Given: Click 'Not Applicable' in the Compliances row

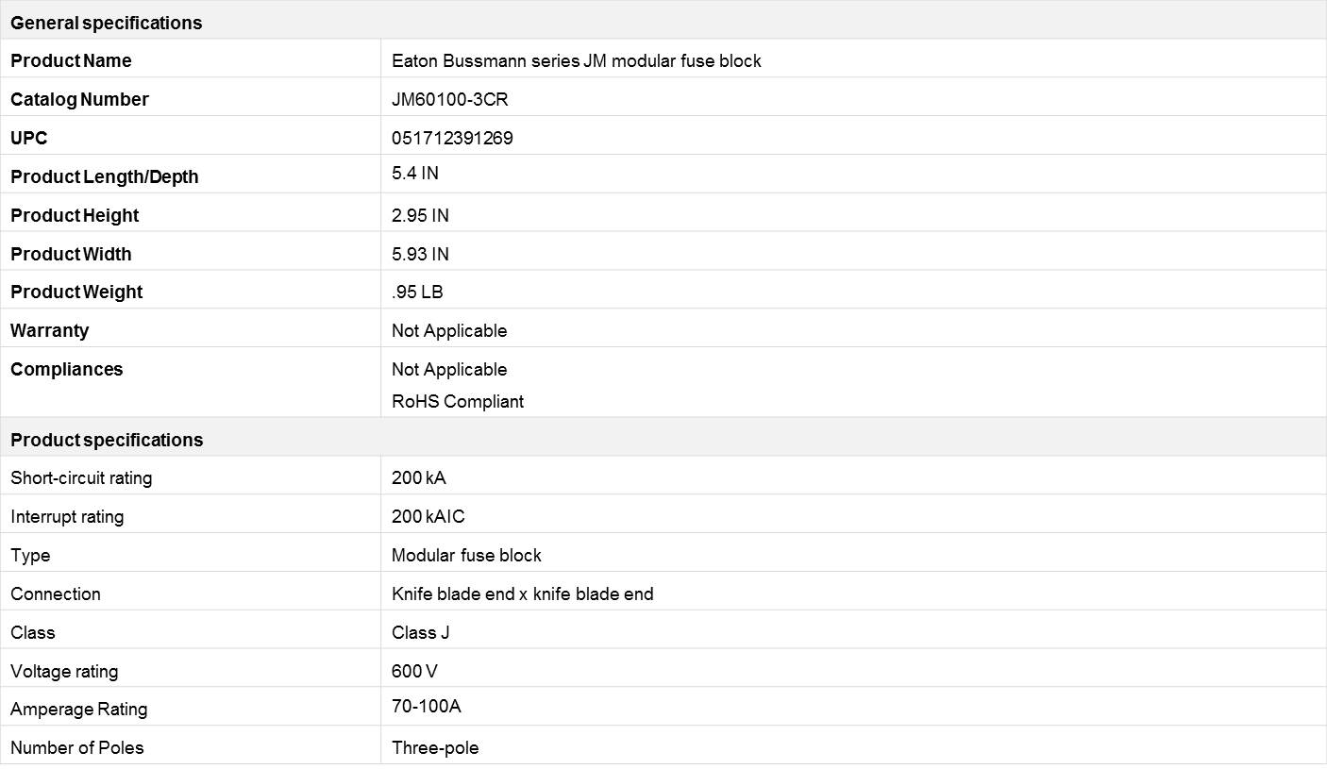Looking at the screenshot, I should 449,370.
